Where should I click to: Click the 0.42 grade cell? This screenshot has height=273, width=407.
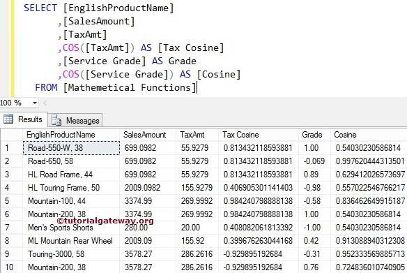(314, 241)
